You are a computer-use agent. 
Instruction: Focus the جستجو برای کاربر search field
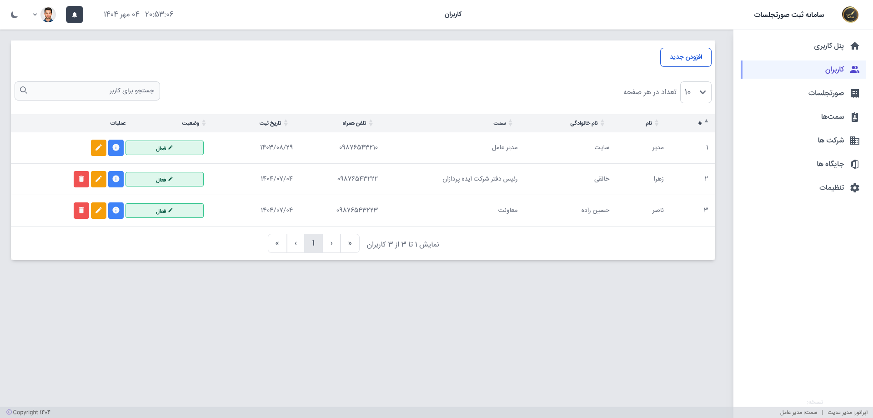point(91,91)
